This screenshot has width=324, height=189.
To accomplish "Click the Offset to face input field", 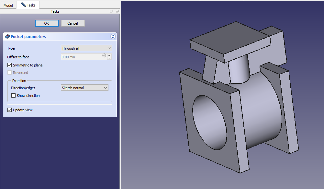I will 81,57.
